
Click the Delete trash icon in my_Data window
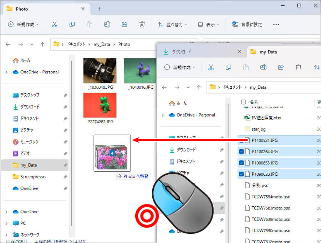pos(298,67)
